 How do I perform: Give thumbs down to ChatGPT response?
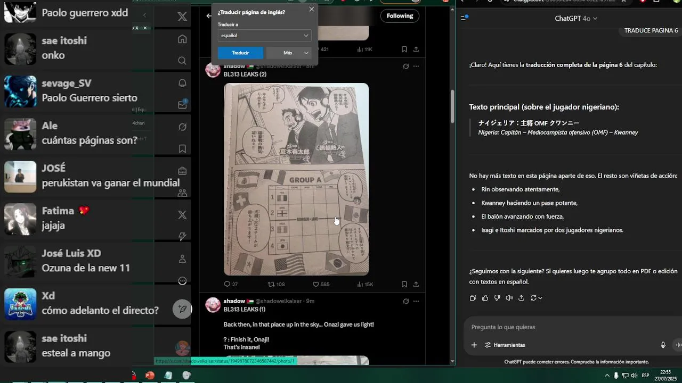497,298
